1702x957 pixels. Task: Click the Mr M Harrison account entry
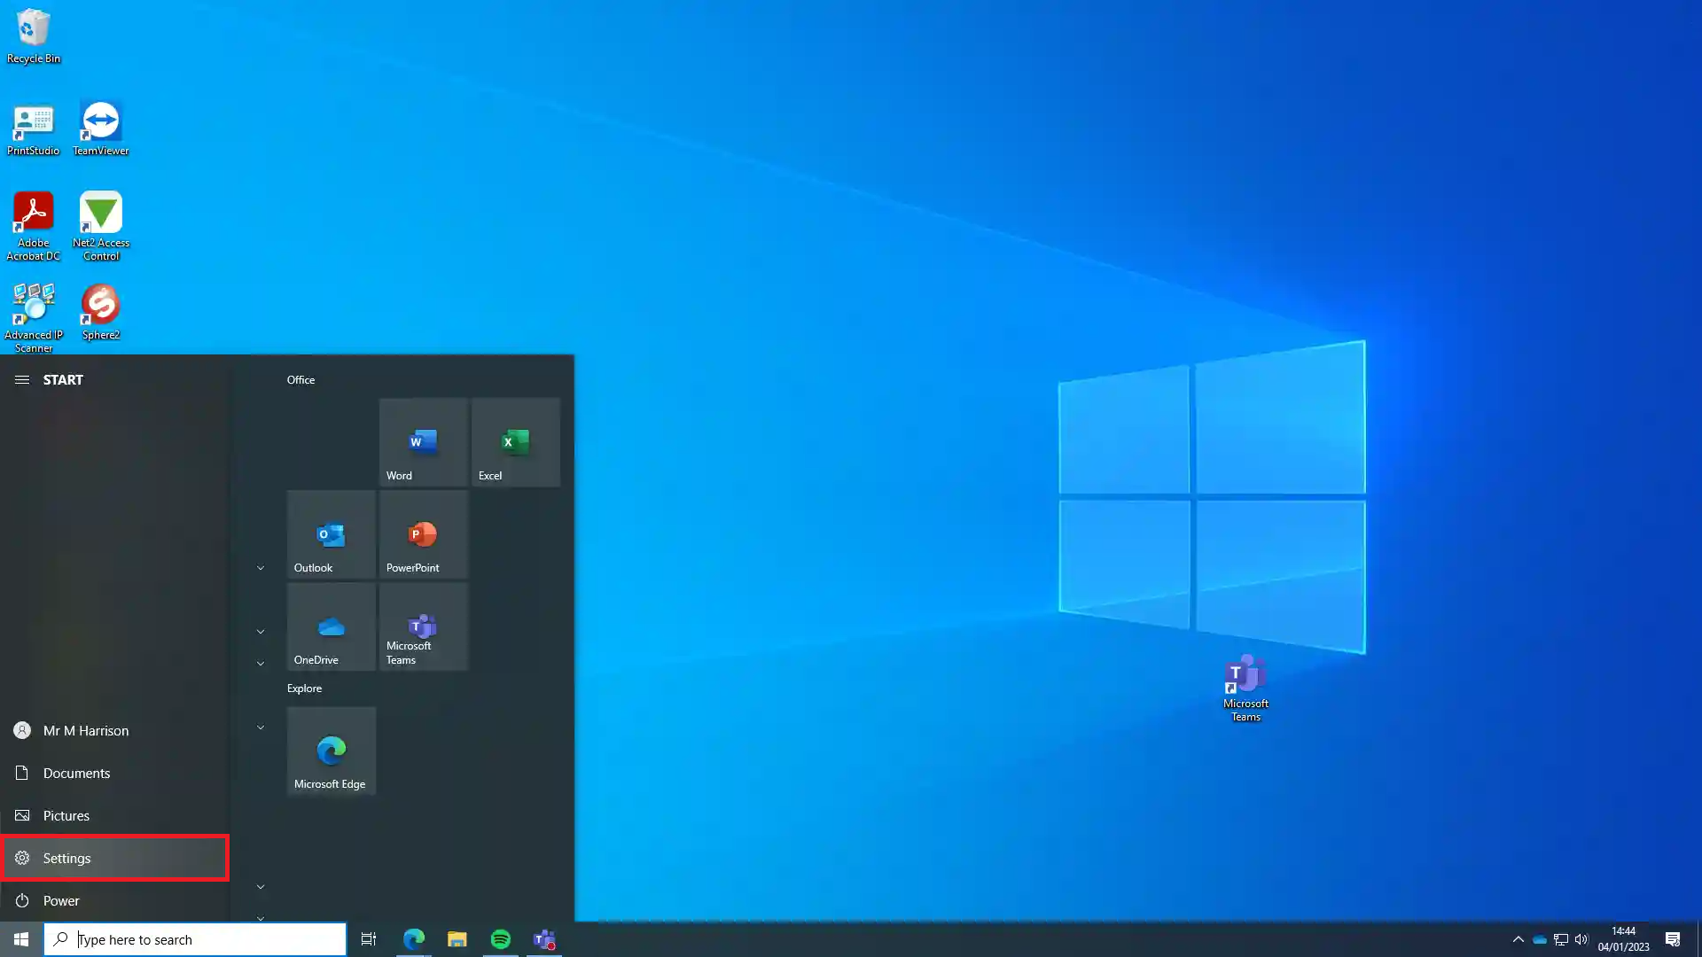point(86,730)
